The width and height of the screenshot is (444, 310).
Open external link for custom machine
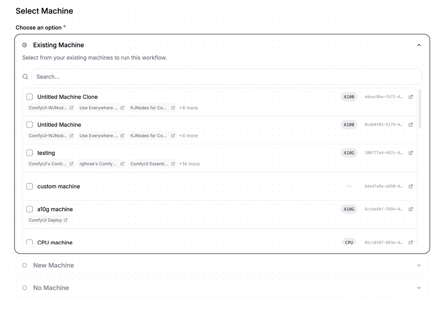tap(411, 186)
